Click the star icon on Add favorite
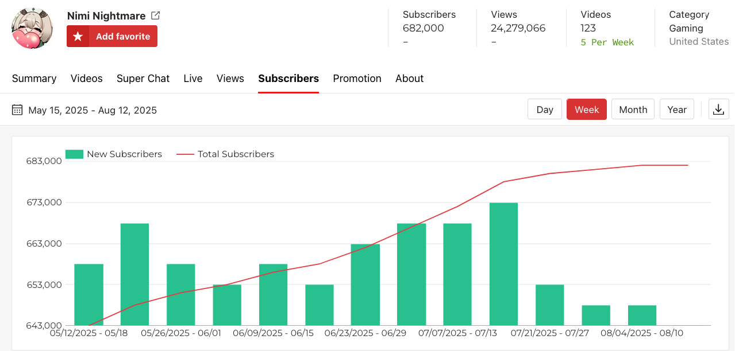 (x=78, y=36)
